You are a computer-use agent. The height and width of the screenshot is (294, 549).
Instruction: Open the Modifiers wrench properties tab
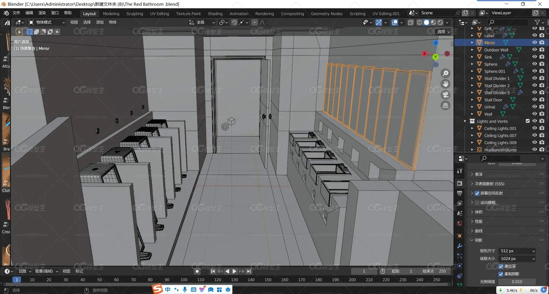pos(460,246)
